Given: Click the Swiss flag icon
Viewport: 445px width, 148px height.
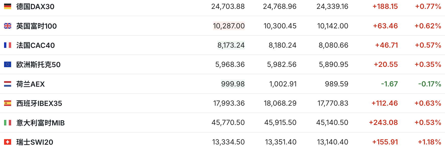Looking at the screenshot, I should click(8, 142).
